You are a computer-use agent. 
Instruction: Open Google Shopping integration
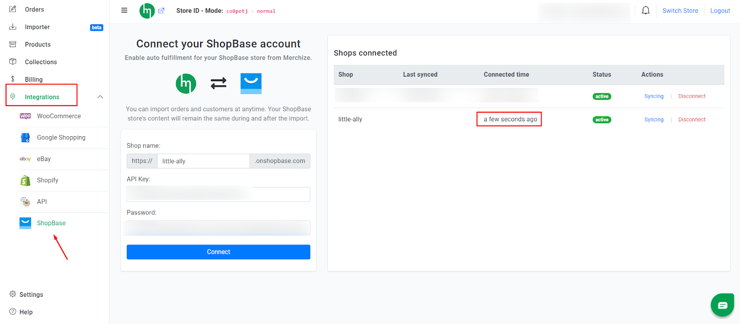click(x=61, y=138)
